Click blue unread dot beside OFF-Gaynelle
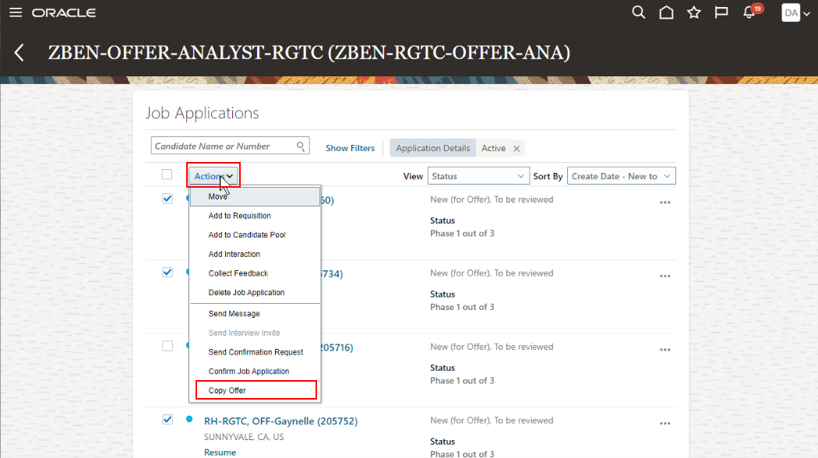This screenshot has width=818, height=458. (189, 419)
